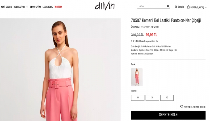Select size 36
Image resolution: width=210 pixels, height=121 pixels.
pos(138,98)
